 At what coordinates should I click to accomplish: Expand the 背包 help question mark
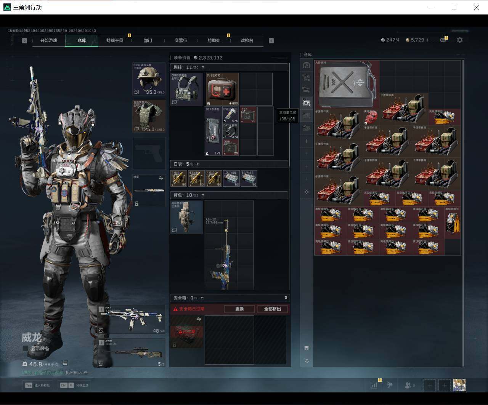(203, 195)
